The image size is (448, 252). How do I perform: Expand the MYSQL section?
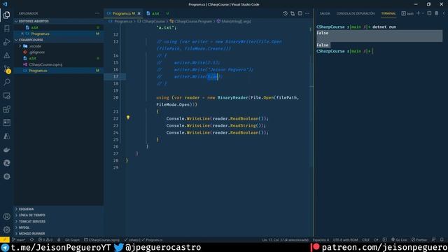[x=59, y=227]
